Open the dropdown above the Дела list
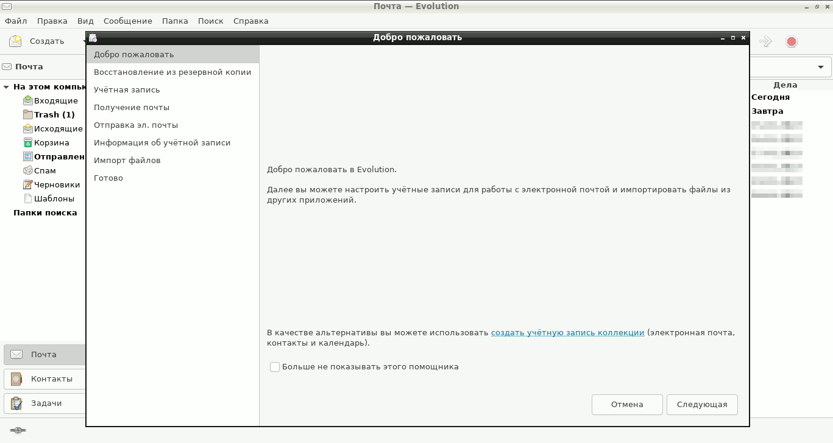The width and height of the screenshot is (833, 443). click(821, 67)
